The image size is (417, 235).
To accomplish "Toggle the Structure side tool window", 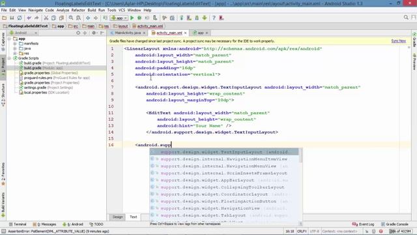I will tap(3, 95).
